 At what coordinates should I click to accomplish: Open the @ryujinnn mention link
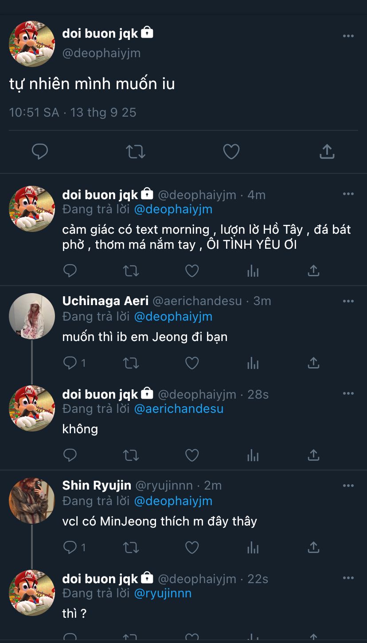pos(163,593)
